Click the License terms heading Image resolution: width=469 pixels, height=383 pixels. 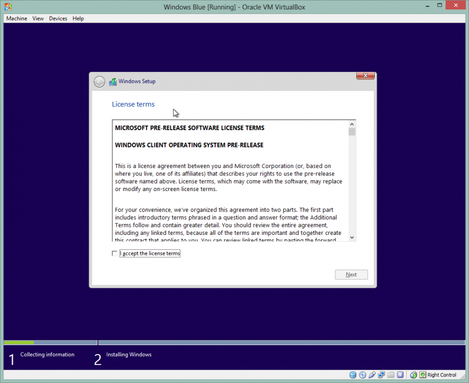point(133,104)
